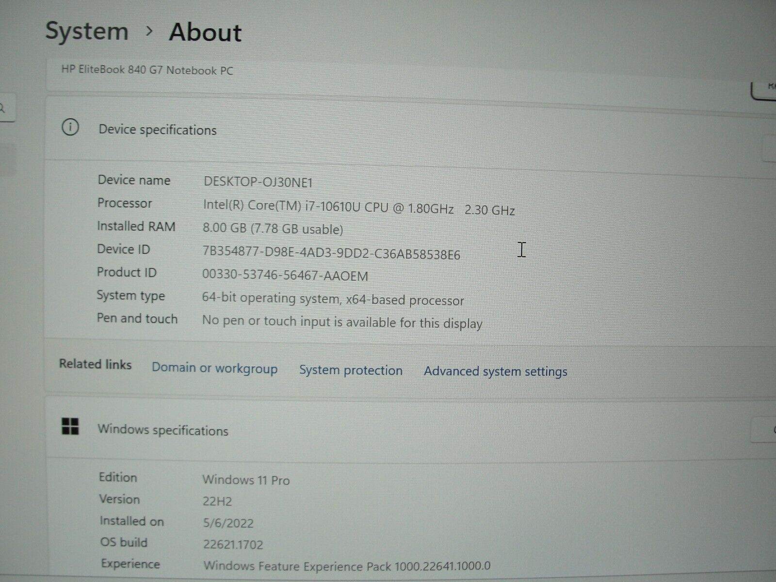Click the device name DESKTOP-OJ30NE1
Screen dimensions: 776x582
(258, 182)
